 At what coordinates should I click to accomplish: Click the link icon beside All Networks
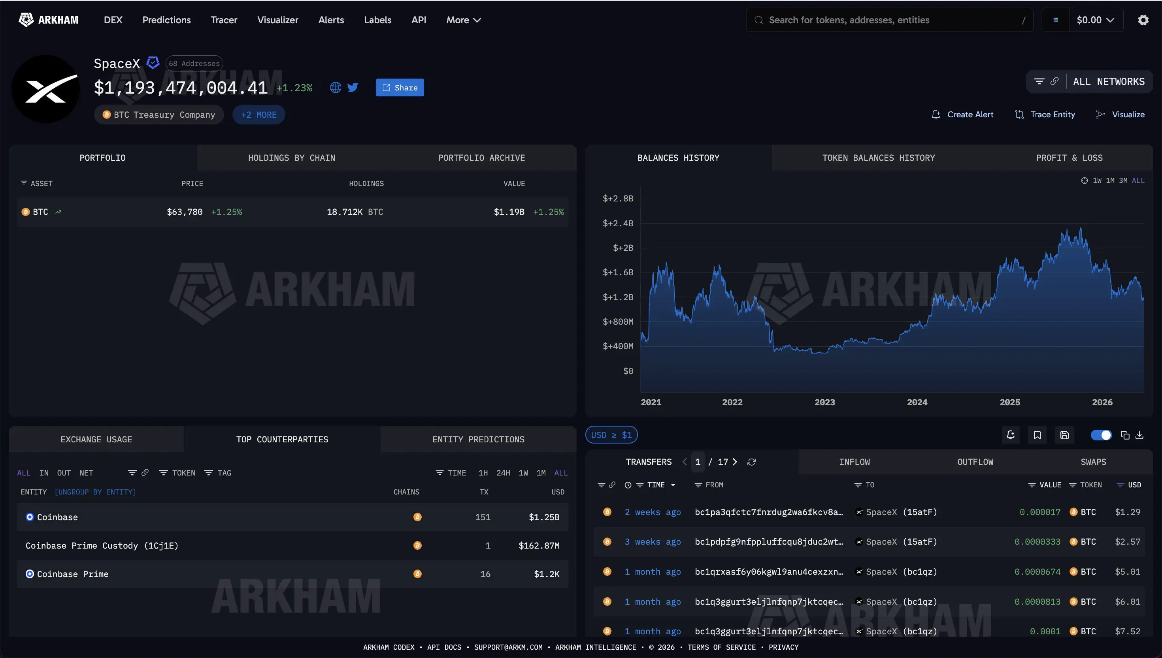click(1054, 81)
